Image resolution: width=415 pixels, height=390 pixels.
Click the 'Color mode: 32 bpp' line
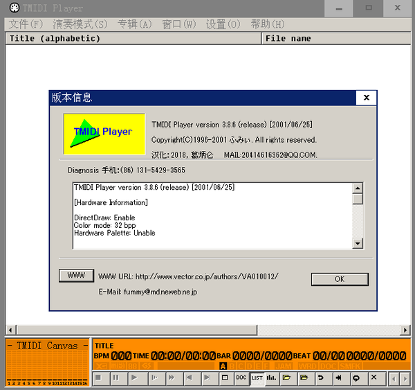click(105, 225)
